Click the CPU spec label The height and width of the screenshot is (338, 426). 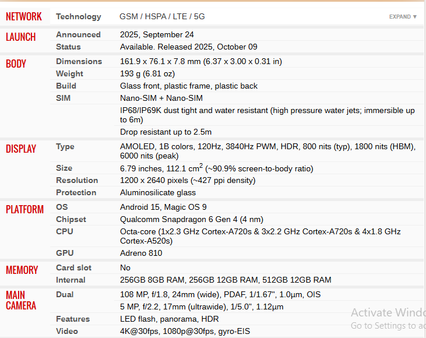click(x=64, y=231)
